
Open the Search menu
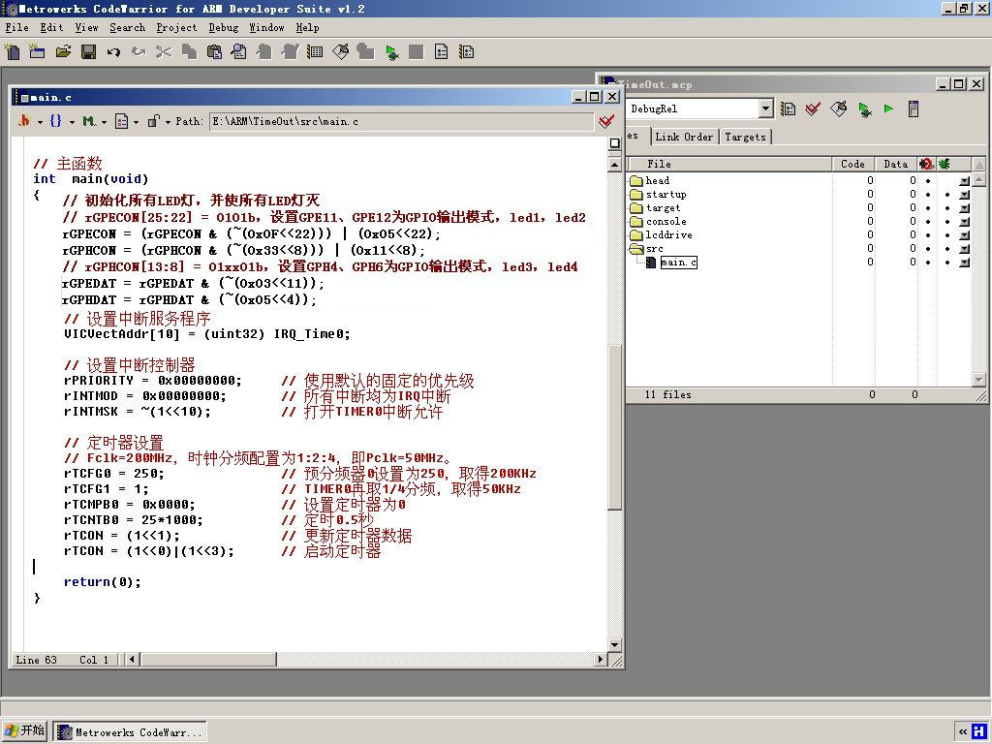click(127, 27)
